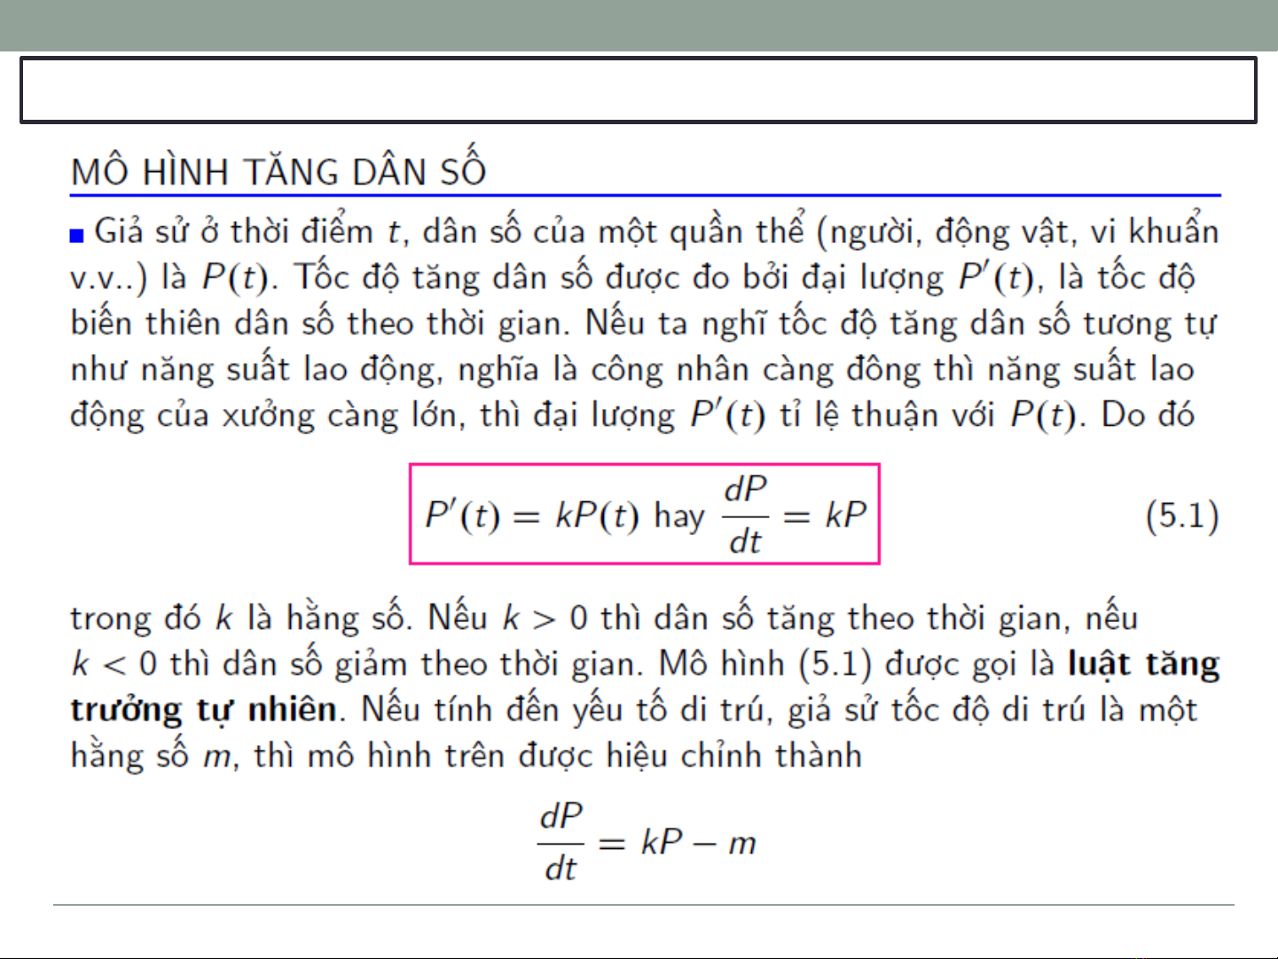
Task: Click the bold words 'luật tăng'
Action: click(x=1144, y=664)
